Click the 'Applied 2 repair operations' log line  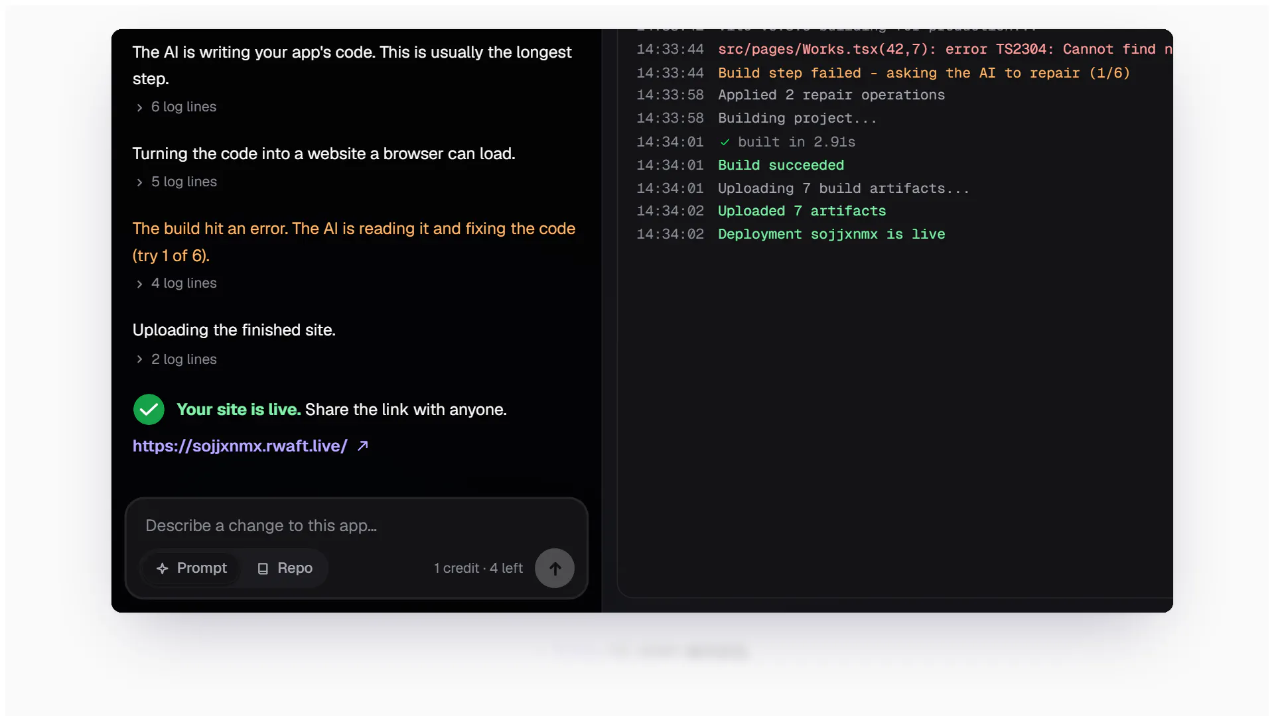(831, 95)
